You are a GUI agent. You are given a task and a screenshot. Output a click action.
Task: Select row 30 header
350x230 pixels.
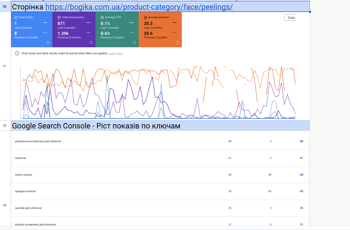[4, 7]
